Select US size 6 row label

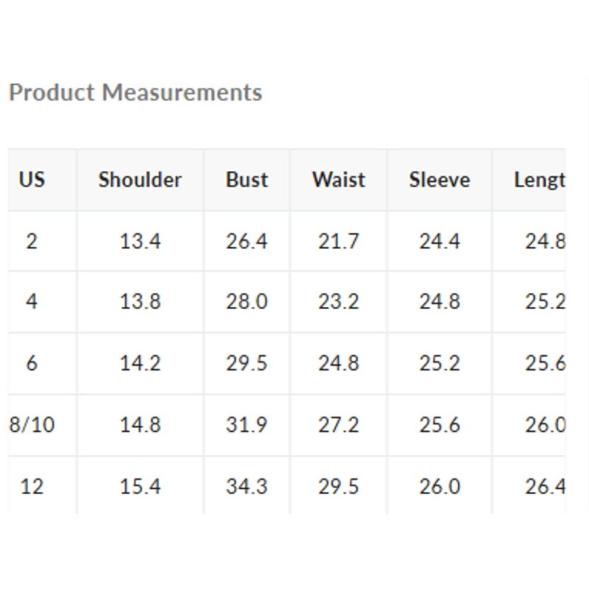pos(32,363)
